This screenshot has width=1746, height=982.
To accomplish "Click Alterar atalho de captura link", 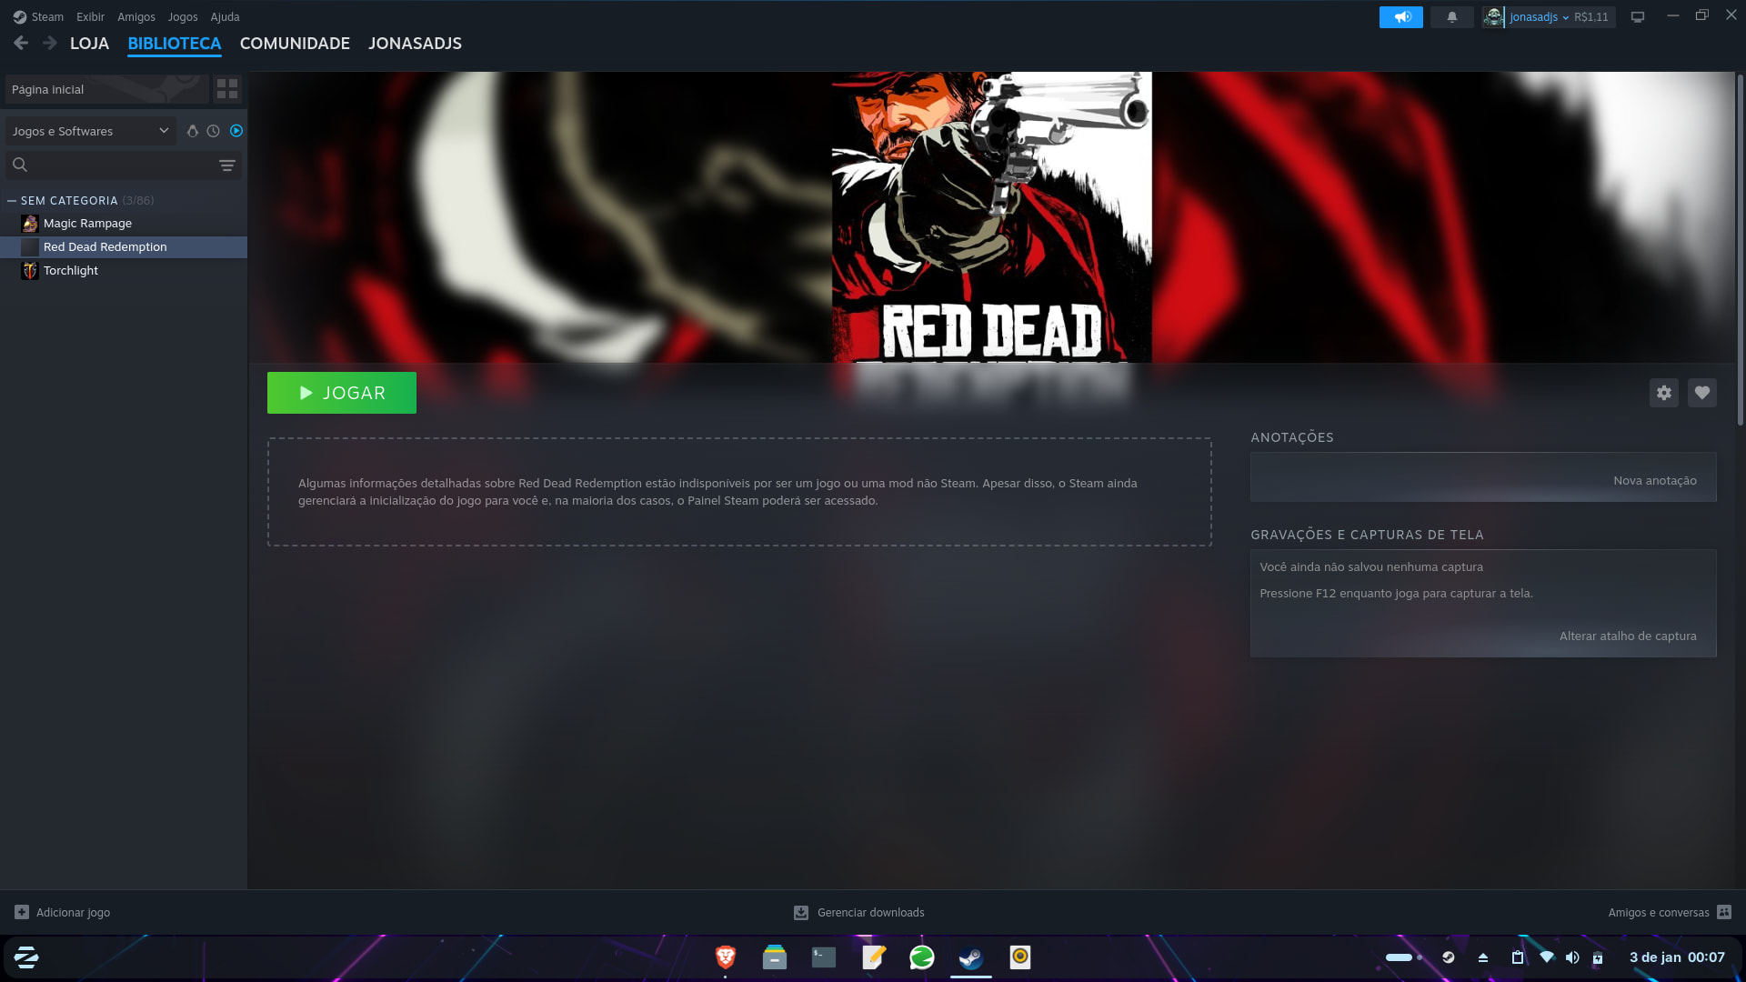I will pos(1627,636).
